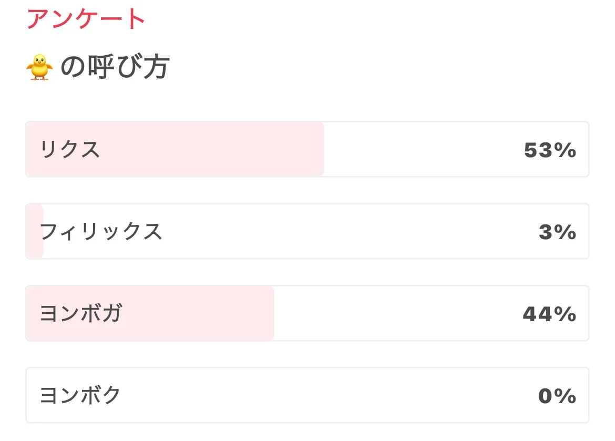Click the 3% result value
This screenshot has width=615, height=441.
(x=557, y=232)
